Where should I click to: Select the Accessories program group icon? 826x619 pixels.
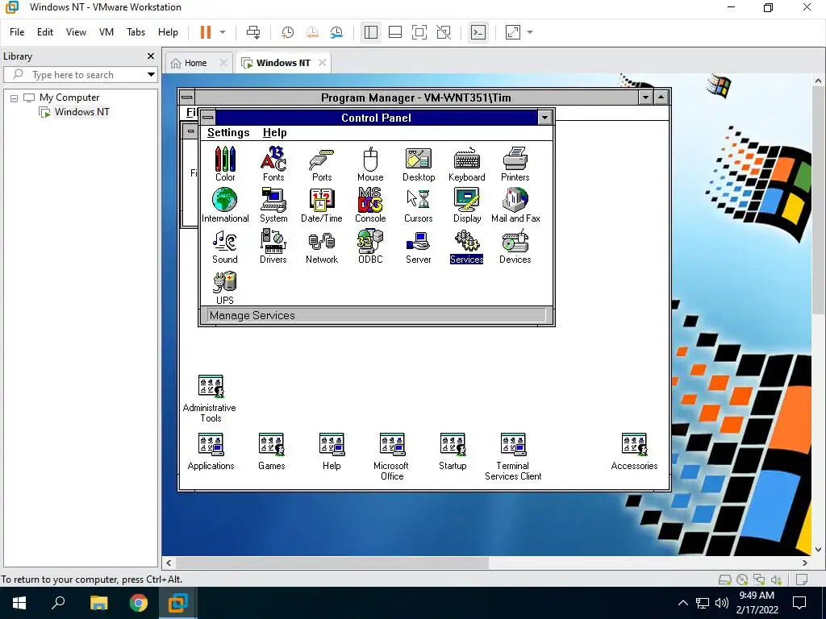pyautogui.click(x=634, y=451)
